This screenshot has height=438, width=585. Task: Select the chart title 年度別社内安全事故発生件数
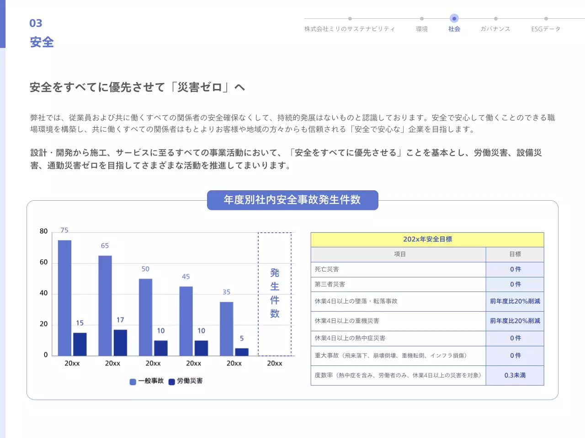pos(292,200)
